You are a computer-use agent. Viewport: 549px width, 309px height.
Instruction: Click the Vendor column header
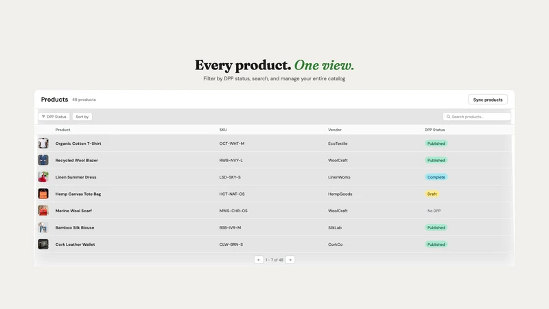[x=335, y=130]
